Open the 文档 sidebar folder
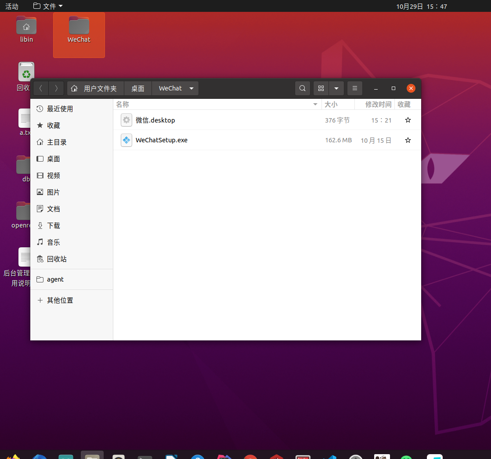The height and width of the screenshot is (459, 491). tap(72, 209)
